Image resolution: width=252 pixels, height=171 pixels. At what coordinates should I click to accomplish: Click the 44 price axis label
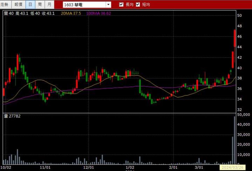[239, 47]
